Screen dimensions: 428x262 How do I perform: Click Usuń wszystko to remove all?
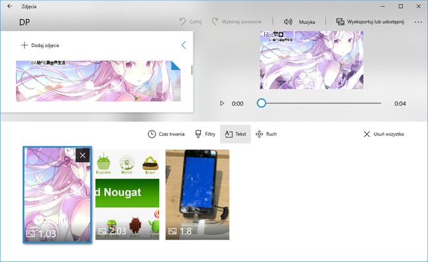pos(384,134)
